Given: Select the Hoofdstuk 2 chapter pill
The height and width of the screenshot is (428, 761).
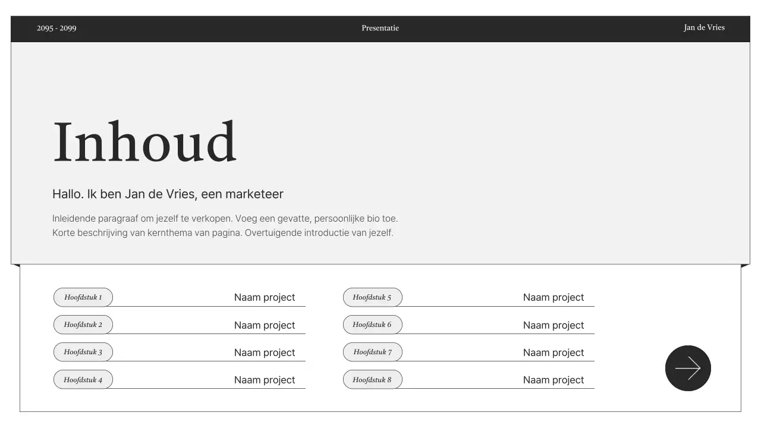Looking at the screenshot, I should [x=83, y=325].
